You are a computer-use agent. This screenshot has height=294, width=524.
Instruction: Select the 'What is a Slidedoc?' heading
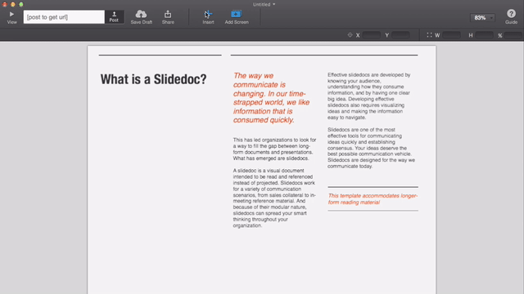[x=153, y=79]
